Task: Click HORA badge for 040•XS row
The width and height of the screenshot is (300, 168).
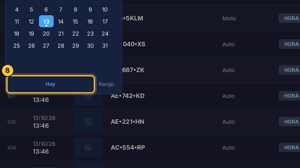Action: click(290, 44)
